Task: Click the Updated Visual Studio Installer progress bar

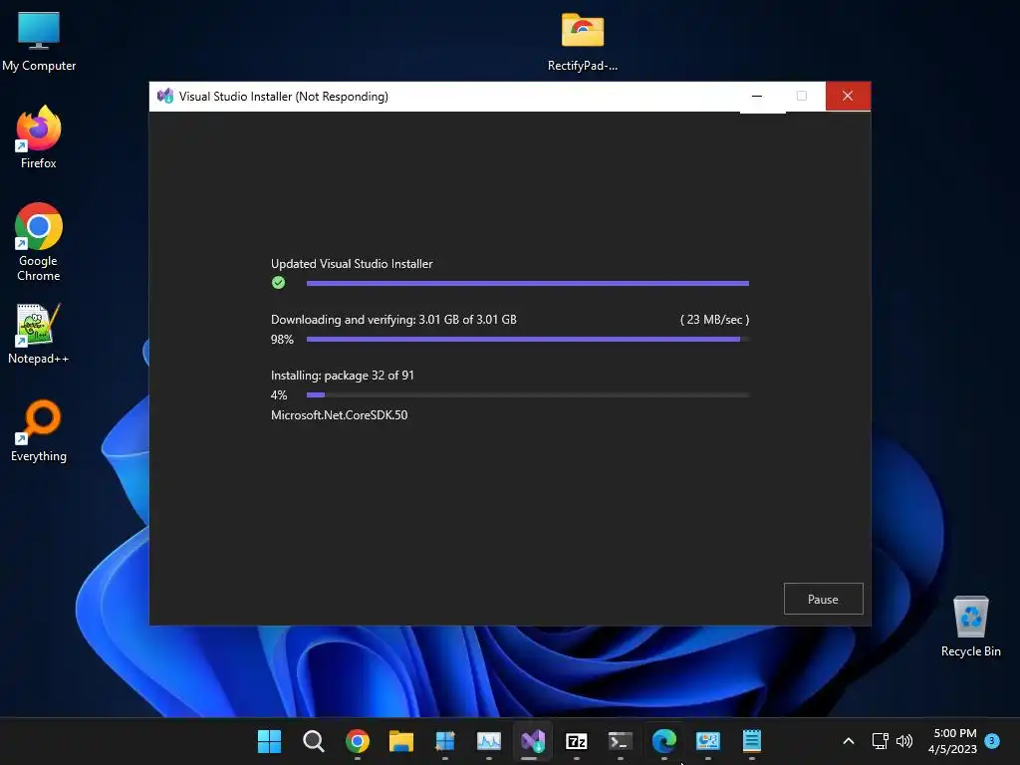Action: tap(528, 283)
